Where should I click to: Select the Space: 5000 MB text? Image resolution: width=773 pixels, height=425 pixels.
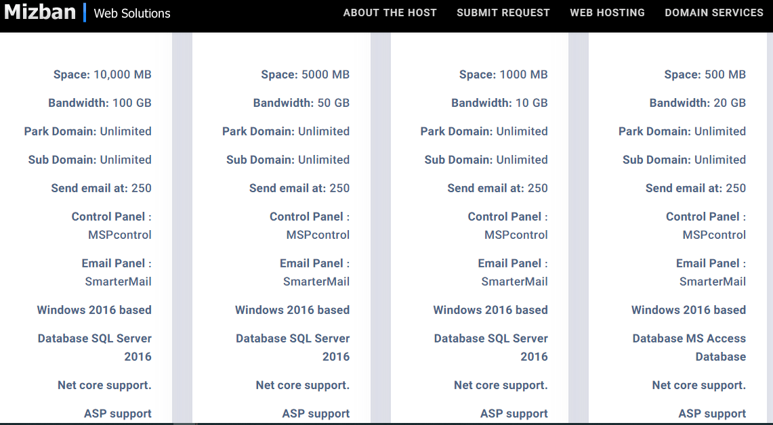click(305, 74)
